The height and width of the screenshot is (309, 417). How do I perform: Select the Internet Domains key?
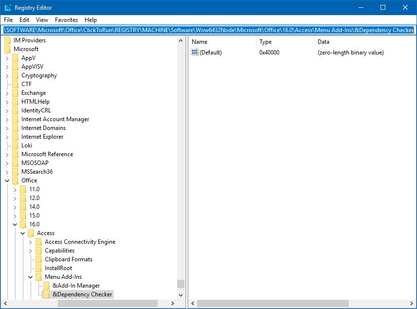pyautogui.click(x=43, y=128)
